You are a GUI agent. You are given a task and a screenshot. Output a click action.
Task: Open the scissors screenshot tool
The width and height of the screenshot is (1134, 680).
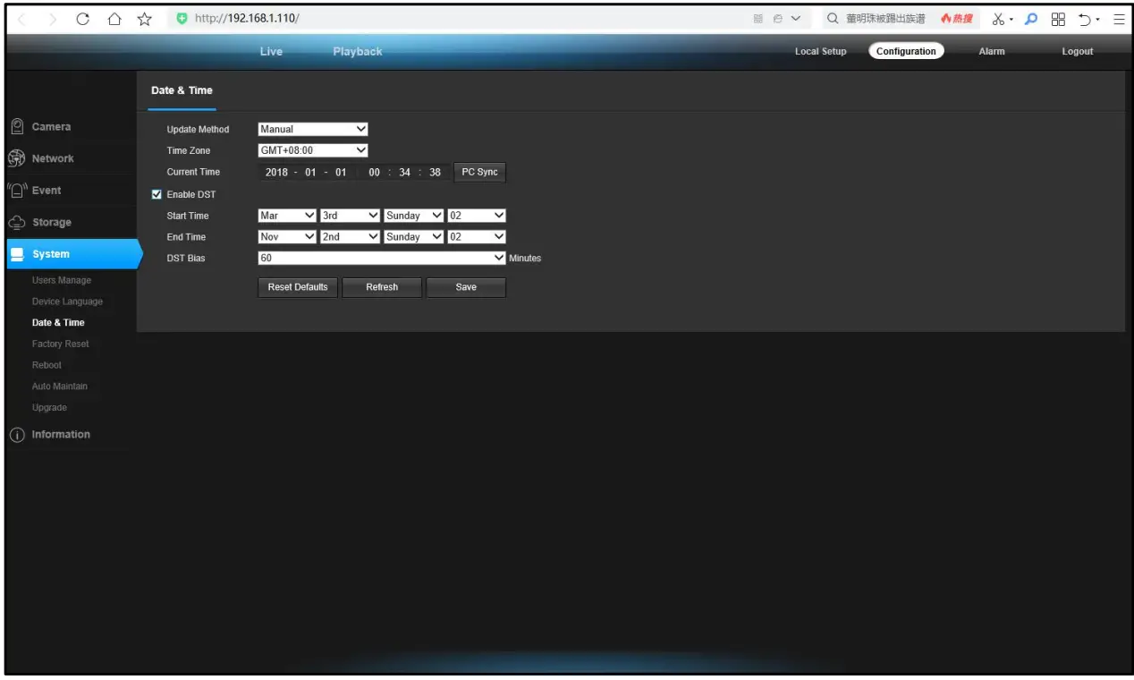click(x=1001, y=19)
